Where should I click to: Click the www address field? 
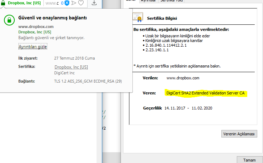52,3
